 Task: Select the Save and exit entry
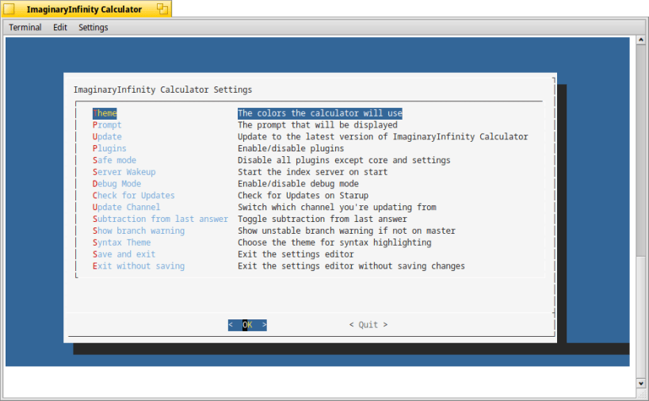click(x=124, y=254)
